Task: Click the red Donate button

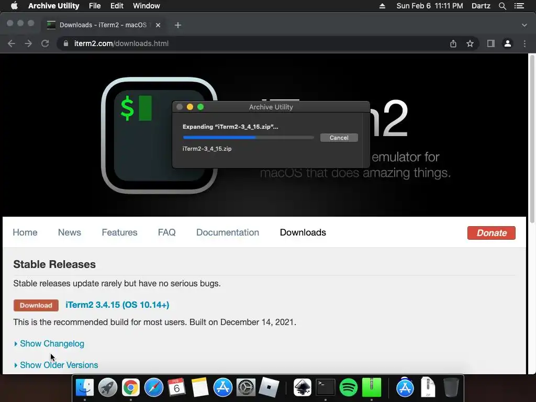Action: (491, 233)
